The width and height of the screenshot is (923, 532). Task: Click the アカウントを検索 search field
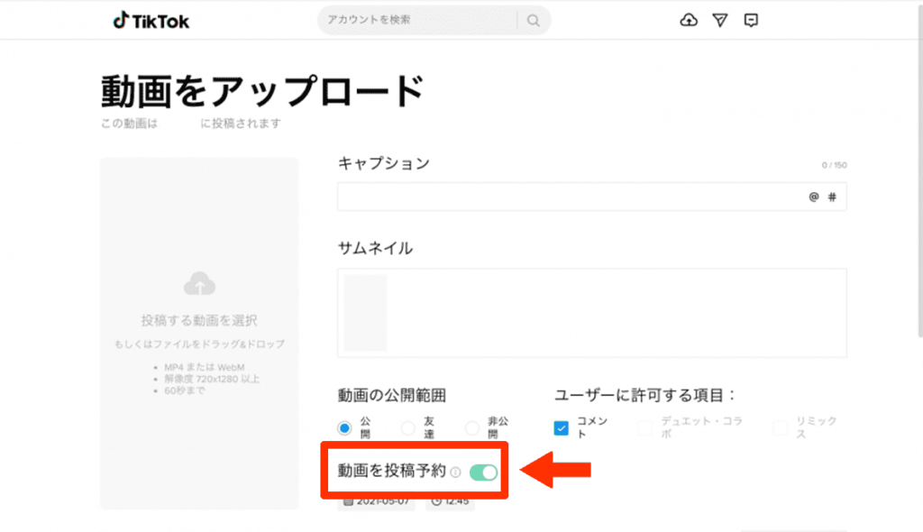point(416,20)
